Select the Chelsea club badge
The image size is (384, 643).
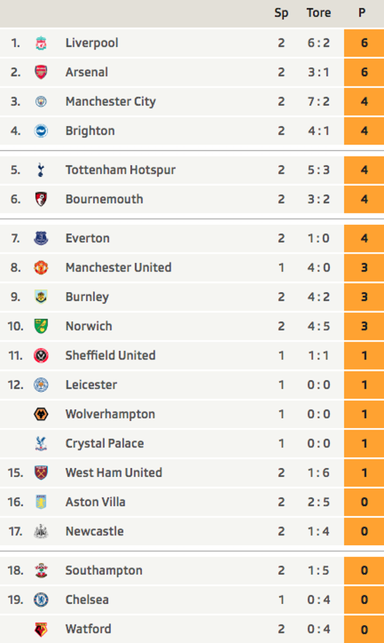click(41, 600)
